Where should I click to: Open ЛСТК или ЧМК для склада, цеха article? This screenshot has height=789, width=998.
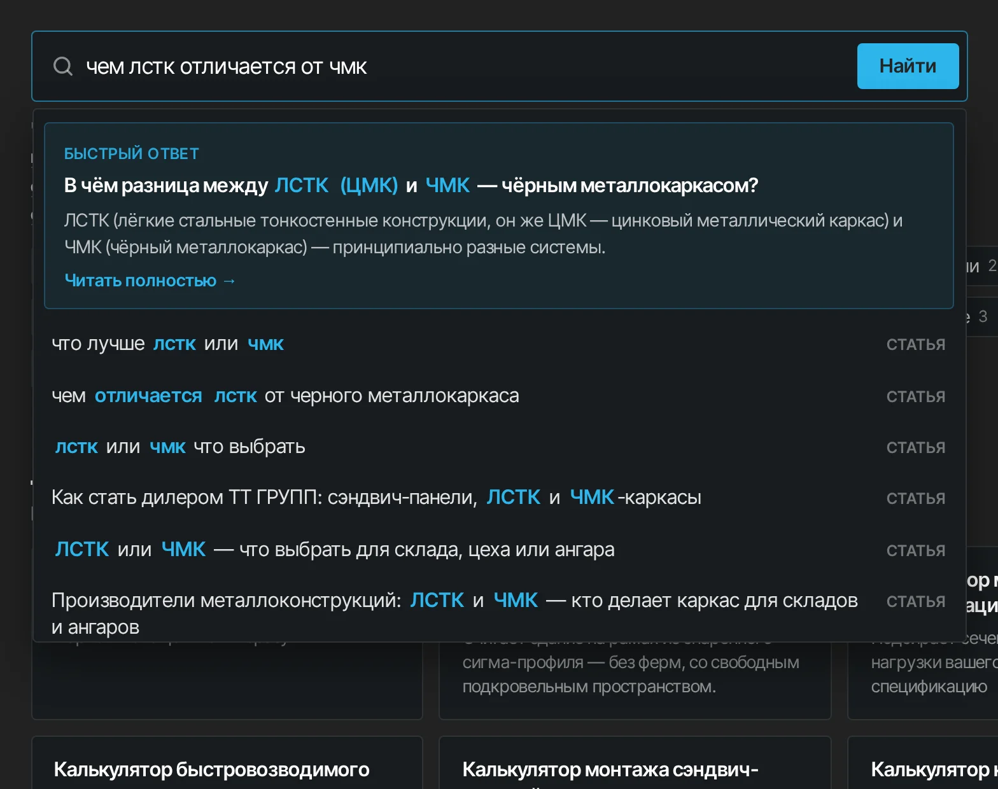tap(498, 550)
